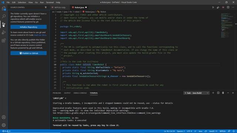Open the Edit menu
Screen dimensions: 237x133
point(14,3)
